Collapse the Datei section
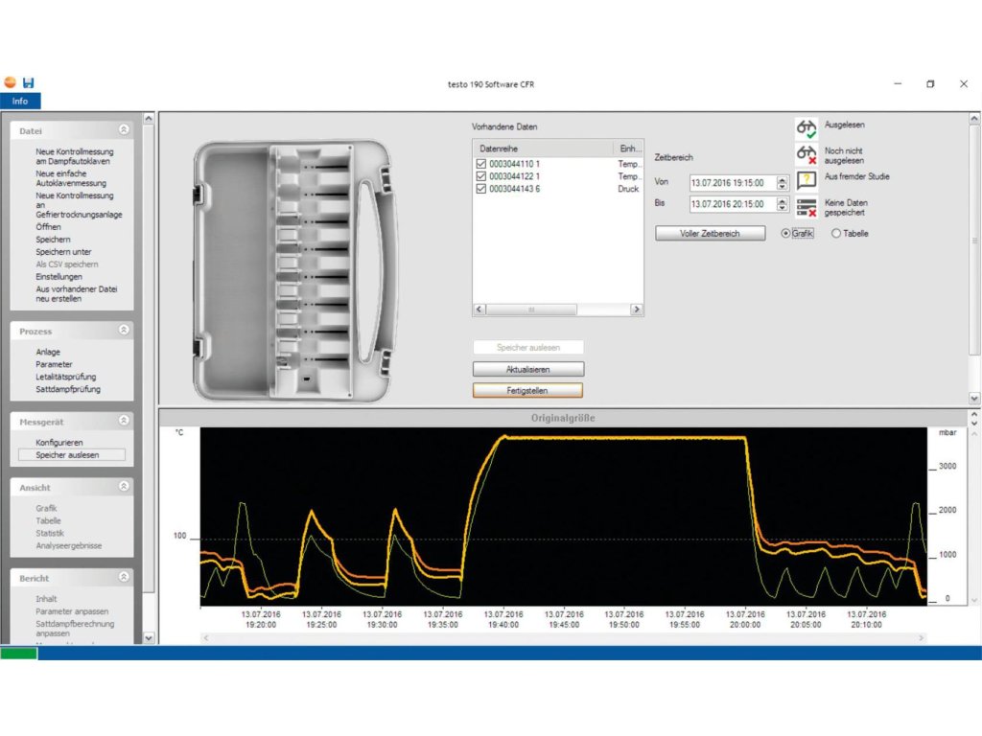The image size is (982, 736). (x=124, y=129)
